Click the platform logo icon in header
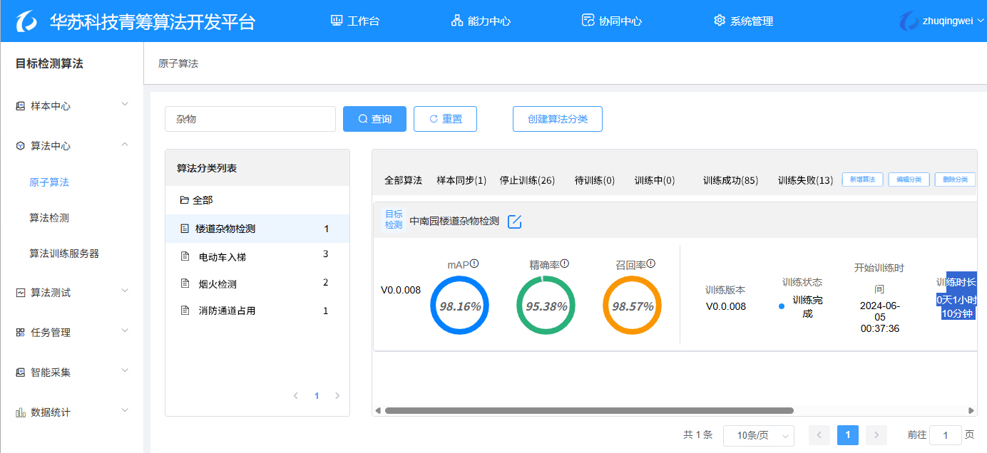Image resolution: width=987 pixels, height=453 pixels. (28, 21)
